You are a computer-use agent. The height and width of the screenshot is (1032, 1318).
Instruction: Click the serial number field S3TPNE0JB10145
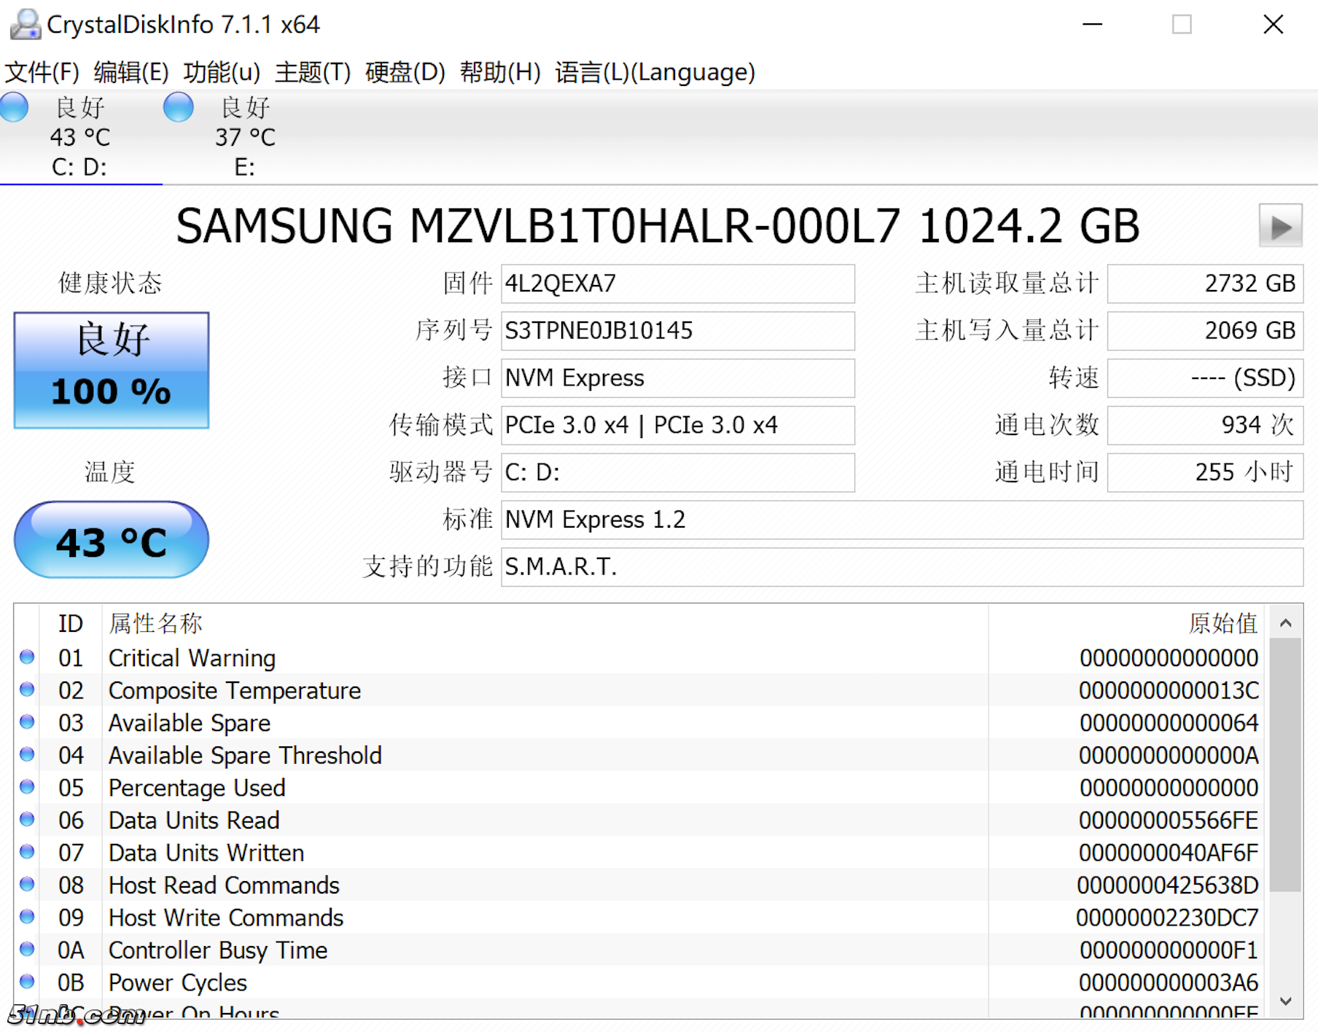pos(678,331)
